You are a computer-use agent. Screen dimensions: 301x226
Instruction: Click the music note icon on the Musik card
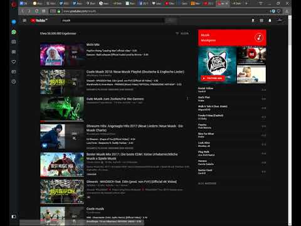(259, 38)
